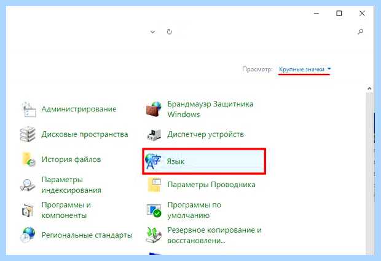Click the Брандмауэр Защитника Windows firewall icon
Screen dimensions: 381x261
(x=154, y=110)
